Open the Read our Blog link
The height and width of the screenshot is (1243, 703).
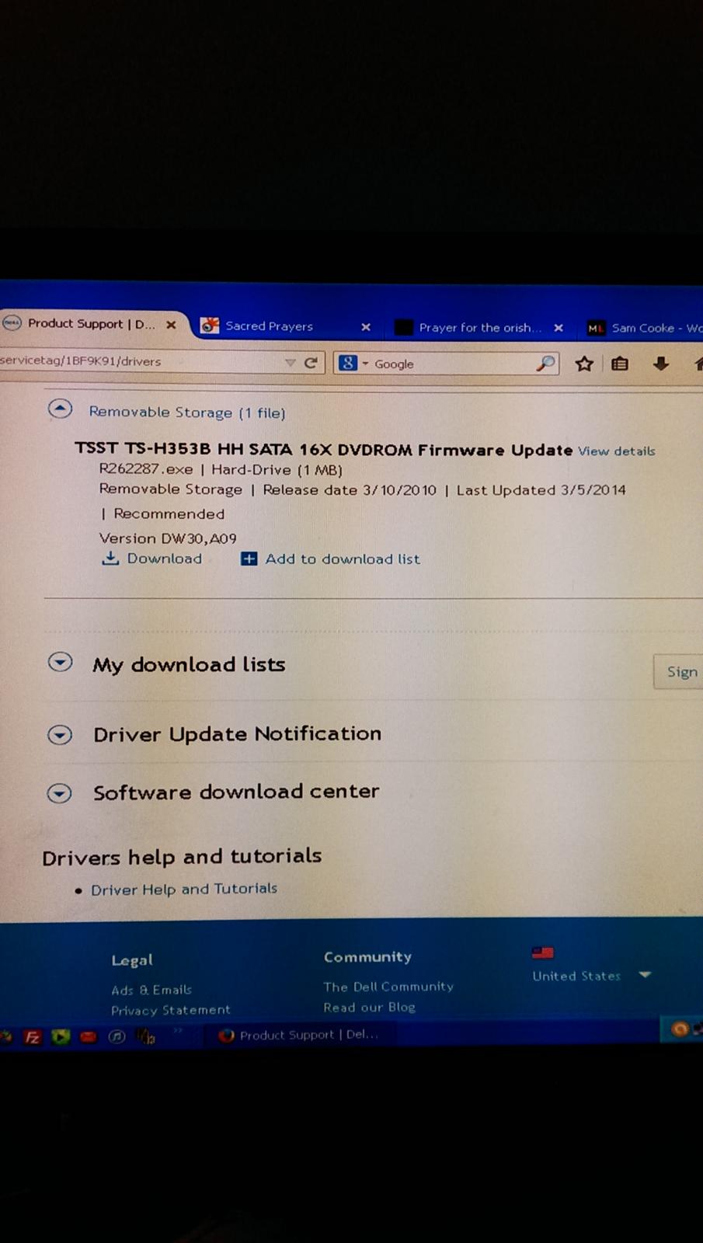(370, 1007)
